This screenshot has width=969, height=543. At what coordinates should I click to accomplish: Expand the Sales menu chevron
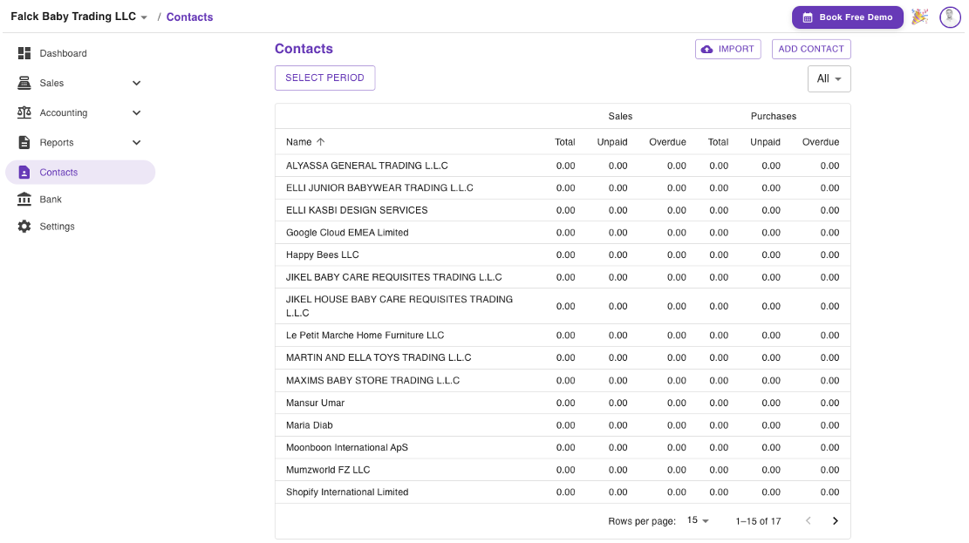pyautogui.click(x=136, y=84)
